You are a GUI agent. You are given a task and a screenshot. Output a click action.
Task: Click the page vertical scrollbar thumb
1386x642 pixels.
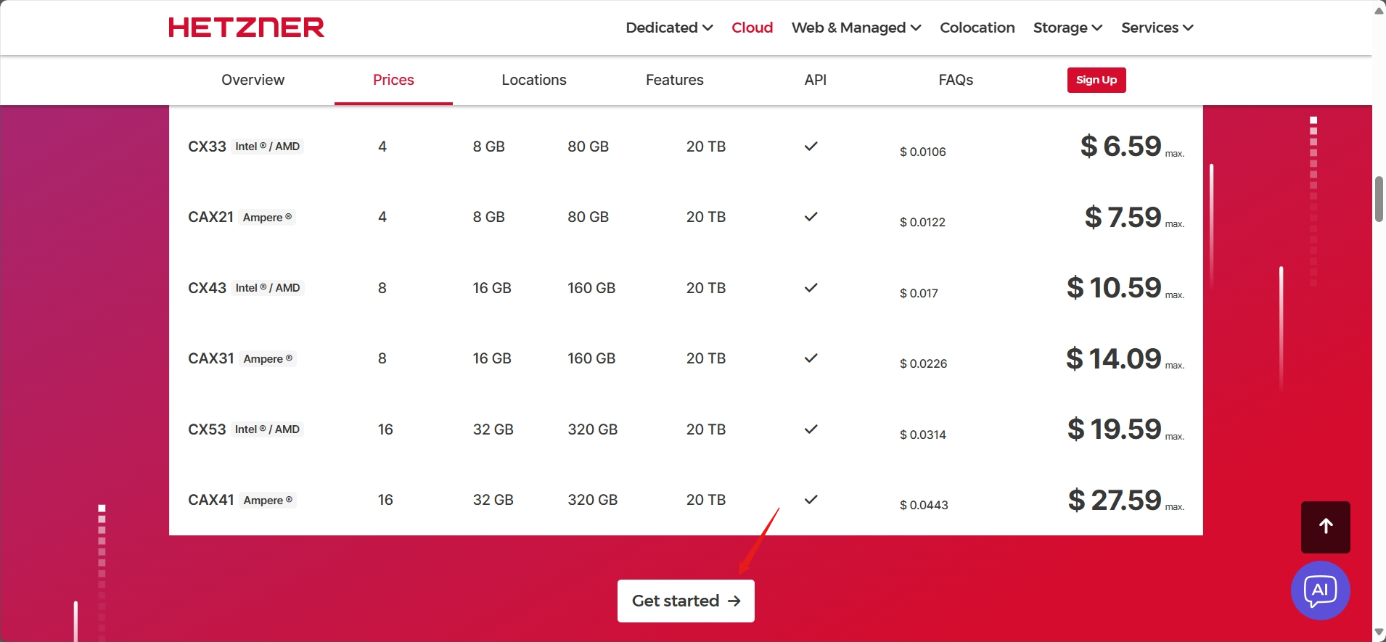(1379, 199)
